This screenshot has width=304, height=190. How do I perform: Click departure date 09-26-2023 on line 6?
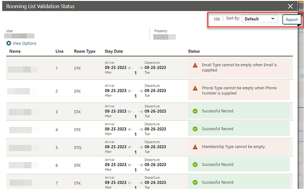155,165
